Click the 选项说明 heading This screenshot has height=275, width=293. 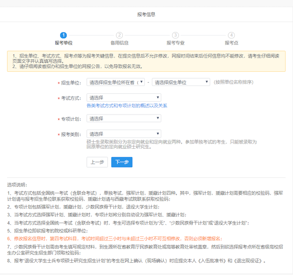tap(18, 183)
